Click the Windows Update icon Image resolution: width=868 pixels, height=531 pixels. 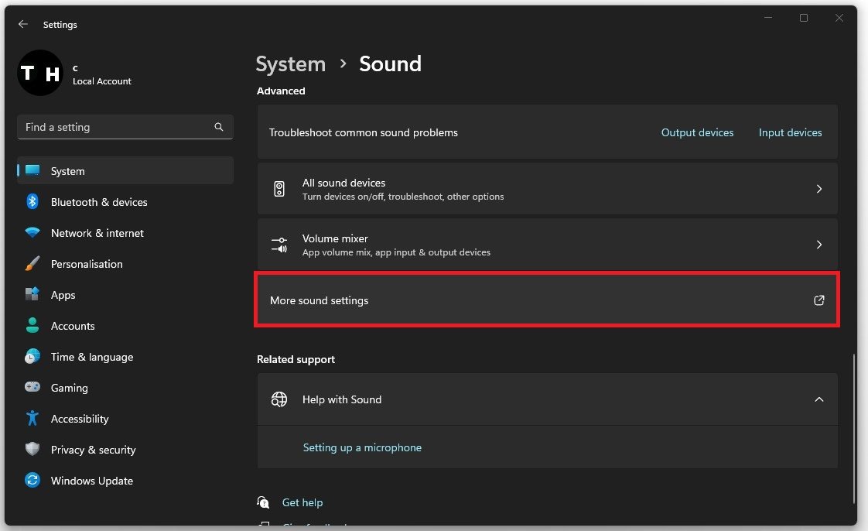click(x=32, y=481)
